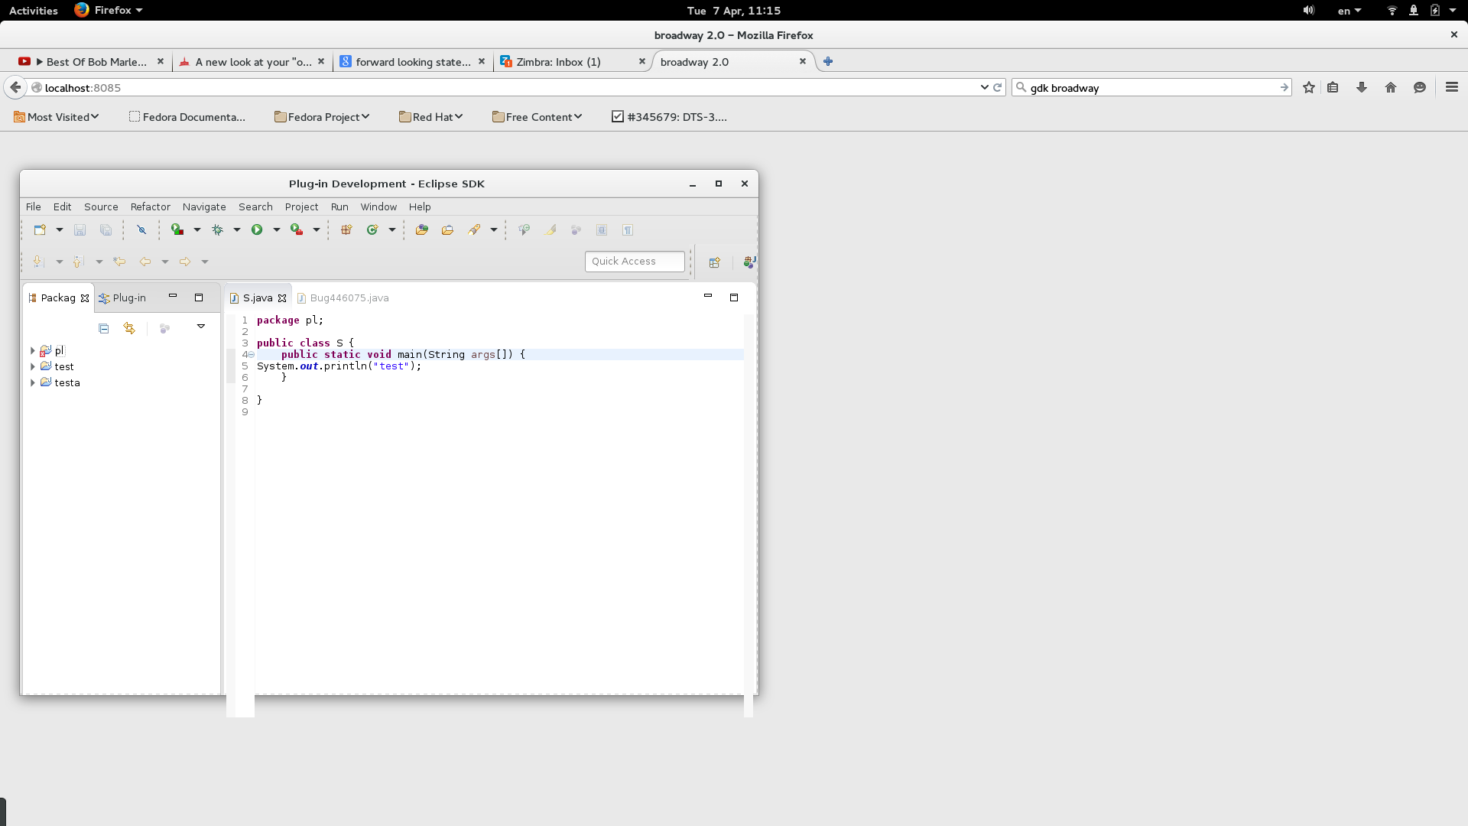1468x826 pixels.
Task: Click the volume icon in top bar
Action: pos(1308,10)
